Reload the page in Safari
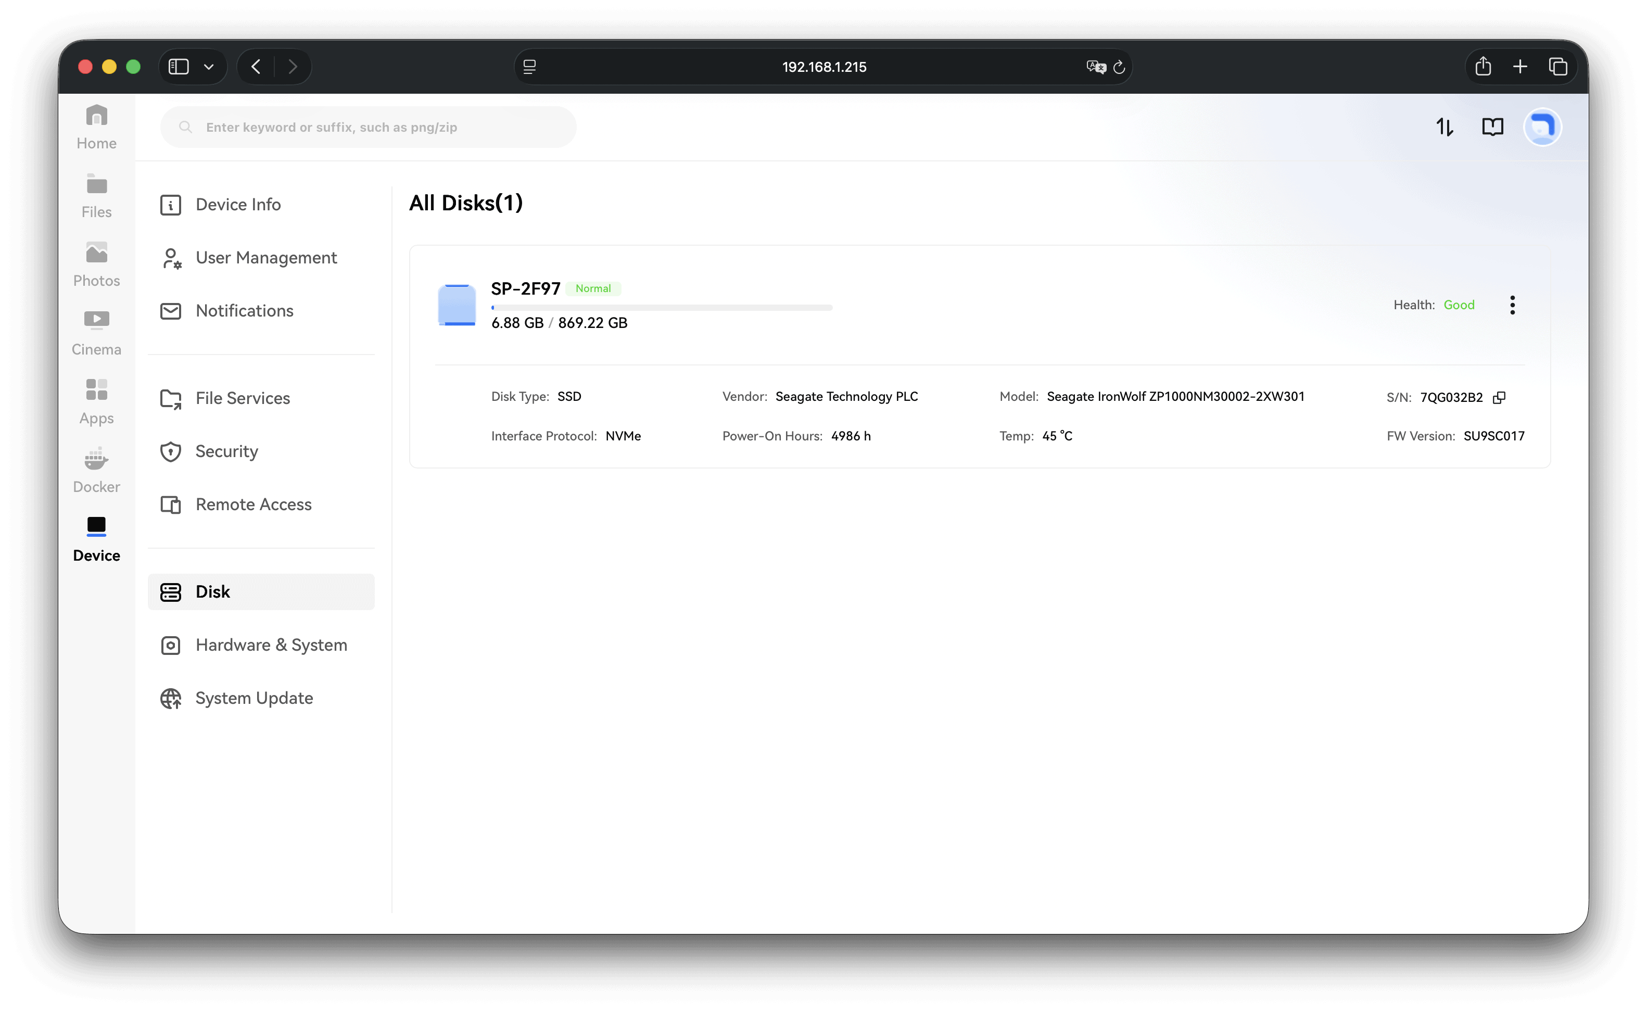 point(1119,67)
